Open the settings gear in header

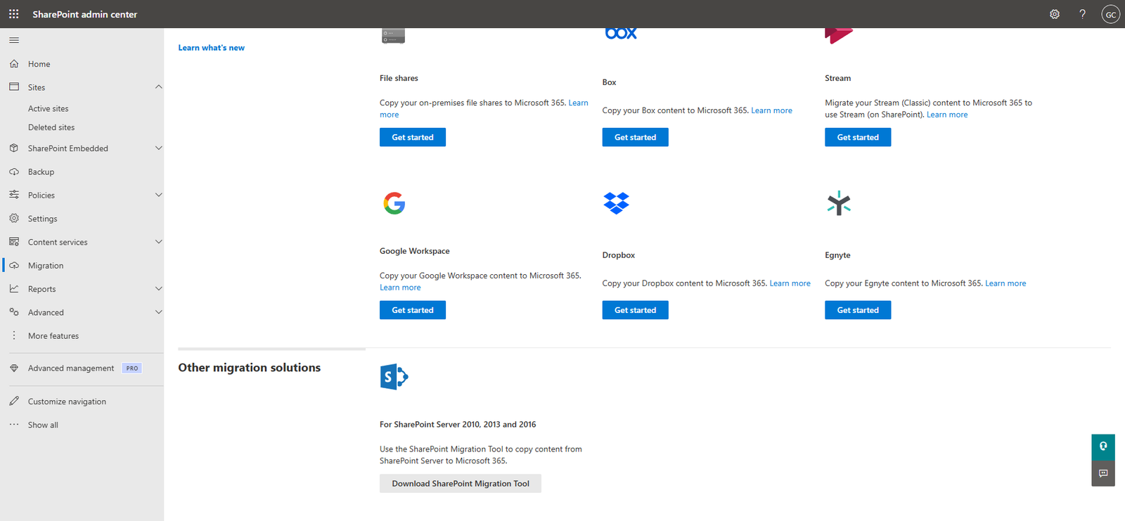click(1055, 14)
